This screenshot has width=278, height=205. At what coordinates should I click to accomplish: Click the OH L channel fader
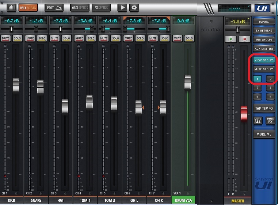138,107
